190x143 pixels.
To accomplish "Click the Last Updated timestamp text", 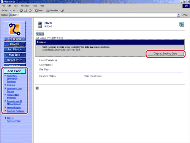I will pyautogui.click(x=49, y=38).
